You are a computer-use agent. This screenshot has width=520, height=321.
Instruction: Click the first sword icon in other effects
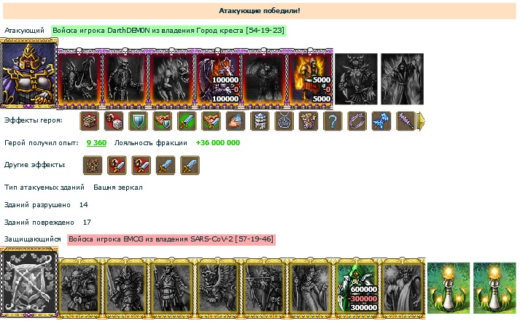(166, 165)
